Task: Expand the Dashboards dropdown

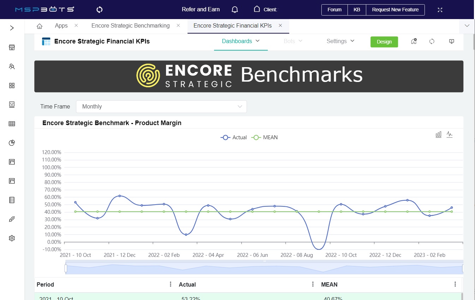Action: click(x=241, y=41)
